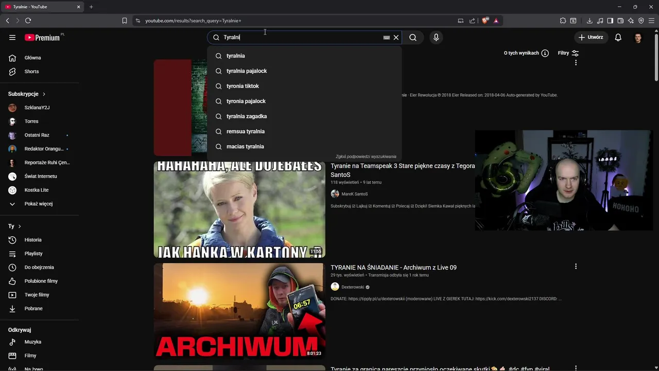Open account avatar menu
The image size is (659, 371).
(x=638, y=37)
